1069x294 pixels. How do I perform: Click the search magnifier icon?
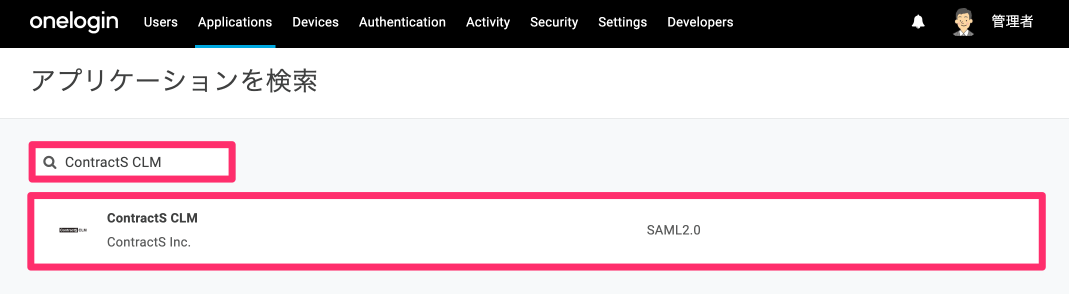click(x=50, y=162)
